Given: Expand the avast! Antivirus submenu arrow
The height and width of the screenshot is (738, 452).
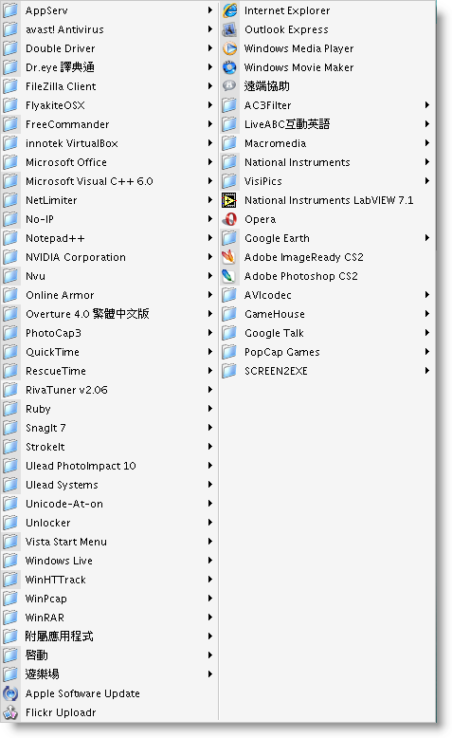Looking at the screenshot, I should [x=210, y=29].
